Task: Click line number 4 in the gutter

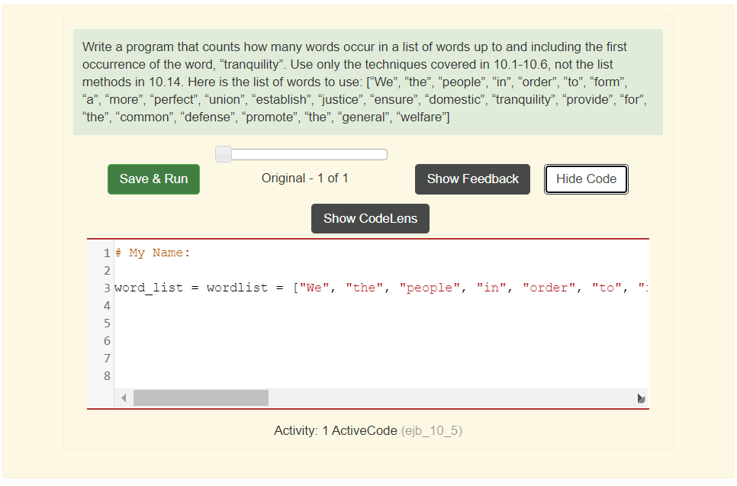Action: (107, 305)
